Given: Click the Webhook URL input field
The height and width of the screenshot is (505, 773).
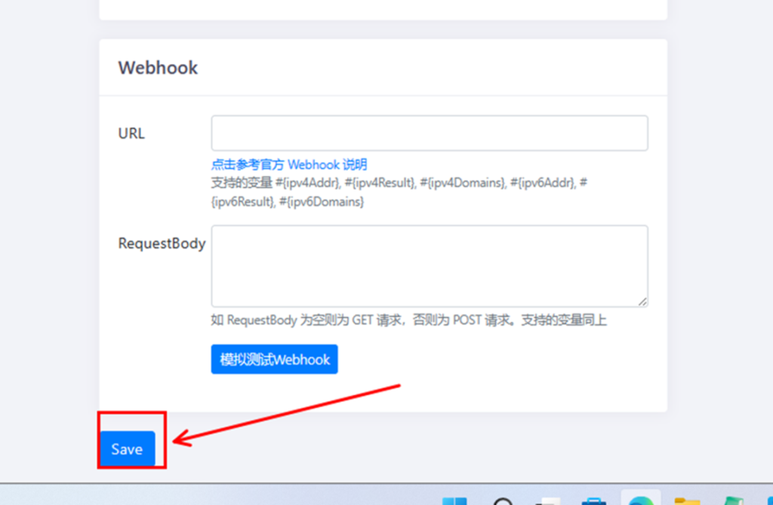Looking at the screenshot, I should (x=430, y=133).
